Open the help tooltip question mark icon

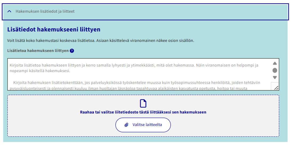[x=72, y=51]
